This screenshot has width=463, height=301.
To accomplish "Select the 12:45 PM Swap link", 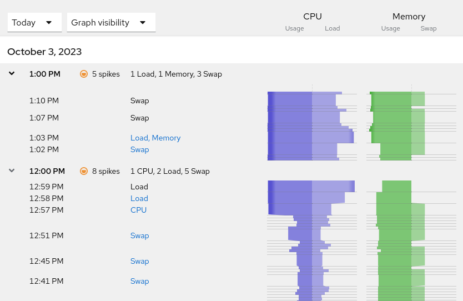I will point(139,261).
